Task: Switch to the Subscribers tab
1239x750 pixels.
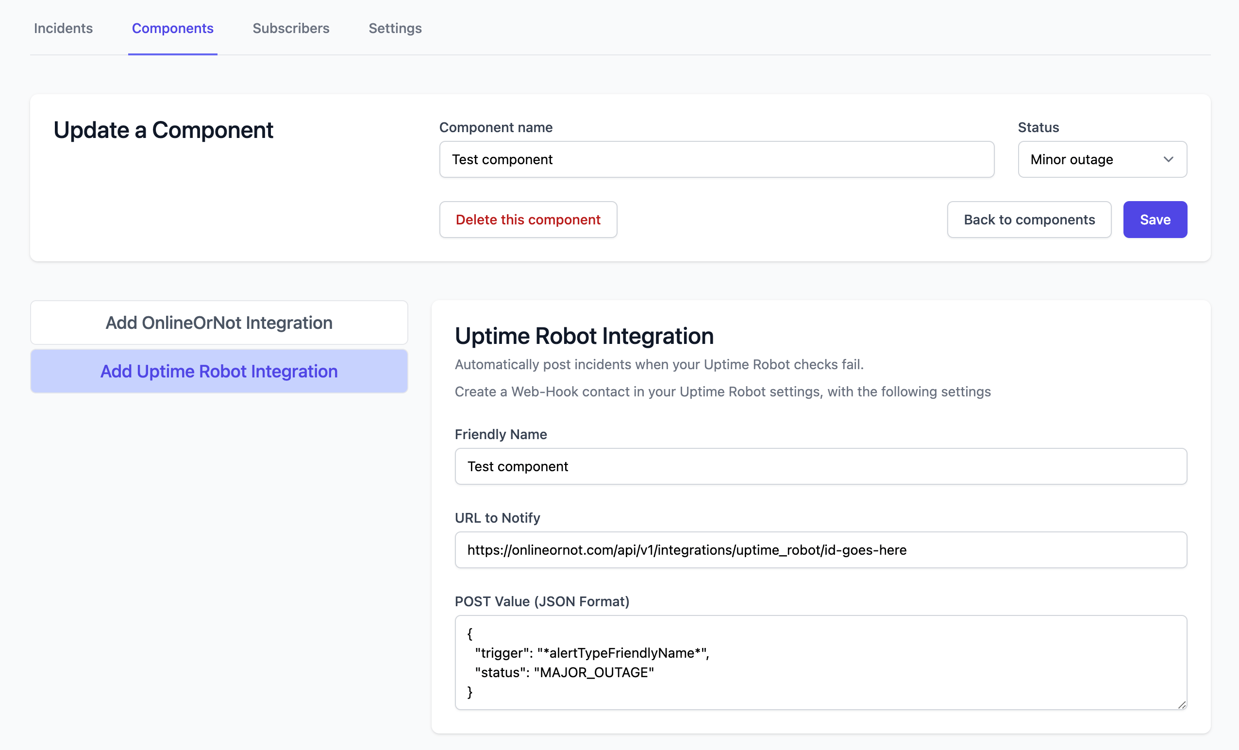Action: [x=291, y=28]
